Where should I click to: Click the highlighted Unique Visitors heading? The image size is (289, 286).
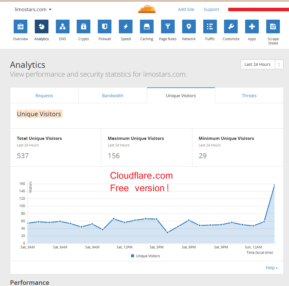pos(40,114)
